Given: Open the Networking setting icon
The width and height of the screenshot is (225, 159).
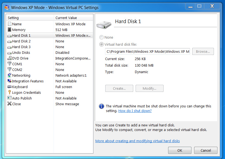Looking at the screenshot, I should (9, 75).
